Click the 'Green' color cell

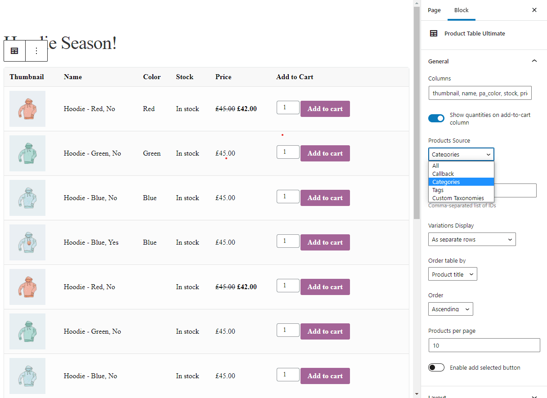152,153
